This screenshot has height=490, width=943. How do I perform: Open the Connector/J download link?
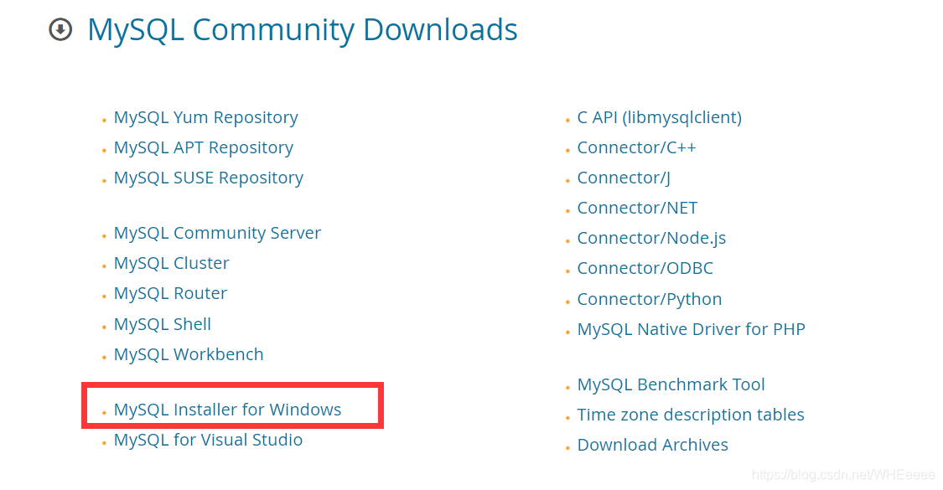624,178
